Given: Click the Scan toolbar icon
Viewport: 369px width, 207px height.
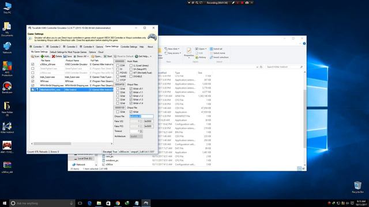Looking at the screenshot, I should pos(32,56).
